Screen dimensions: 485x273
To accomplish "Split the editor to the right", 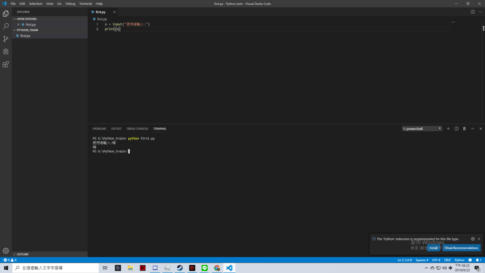I will point(473,12).
